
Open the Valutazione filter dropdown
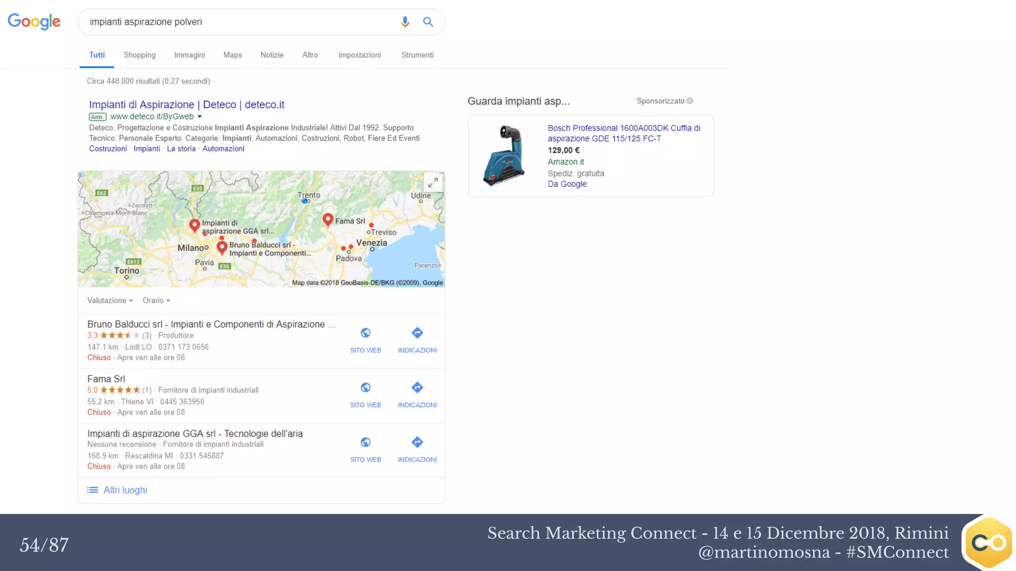click(x=110, y=300)
